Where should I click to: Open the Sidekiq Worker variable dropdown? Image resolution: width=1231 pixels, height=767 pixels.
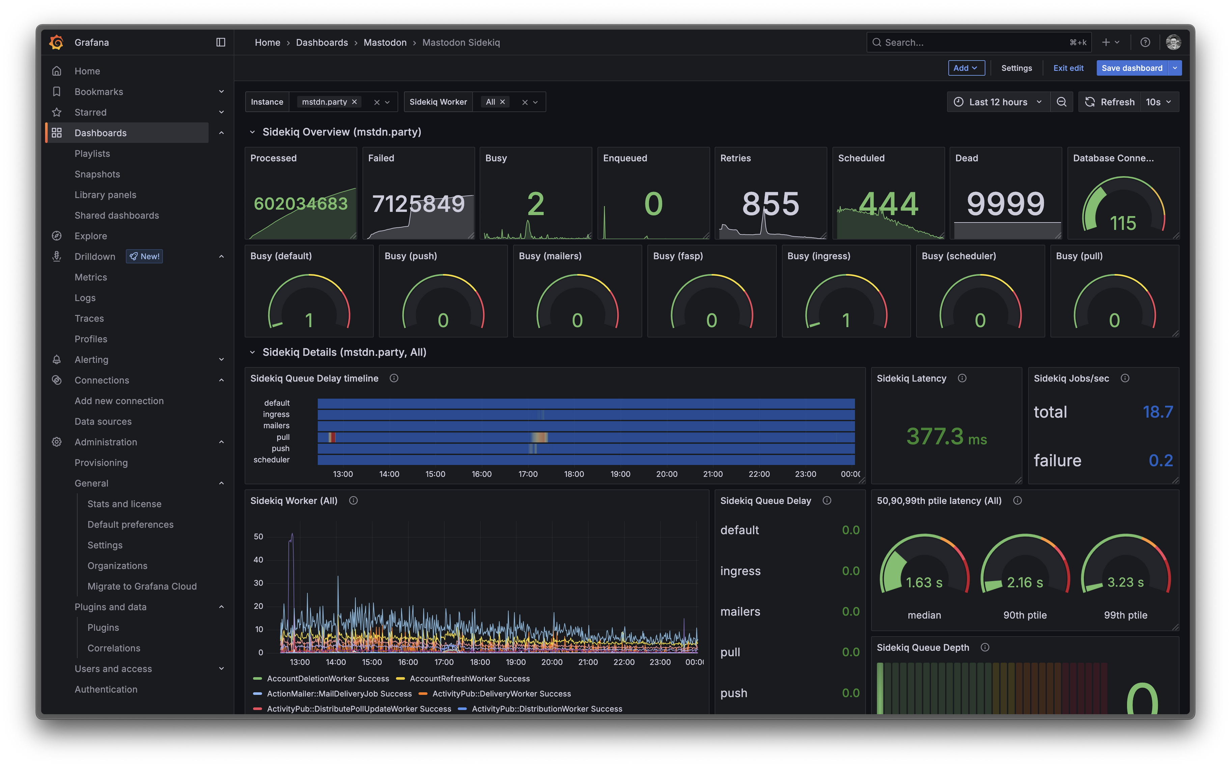(x=535, y=102)
